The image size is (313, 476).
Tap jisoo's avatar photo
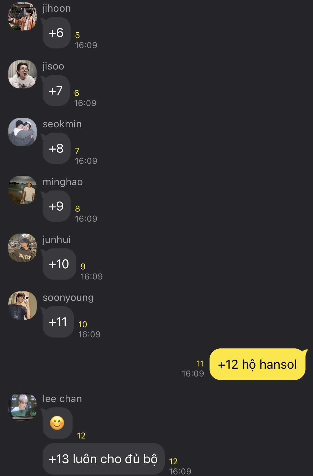point(23,74)
